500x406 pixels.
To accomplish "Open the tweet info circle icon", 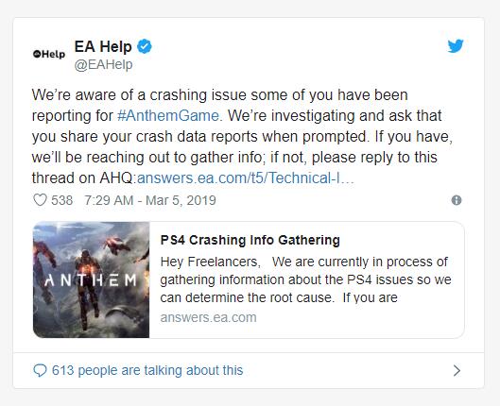I will click(457, 200).
